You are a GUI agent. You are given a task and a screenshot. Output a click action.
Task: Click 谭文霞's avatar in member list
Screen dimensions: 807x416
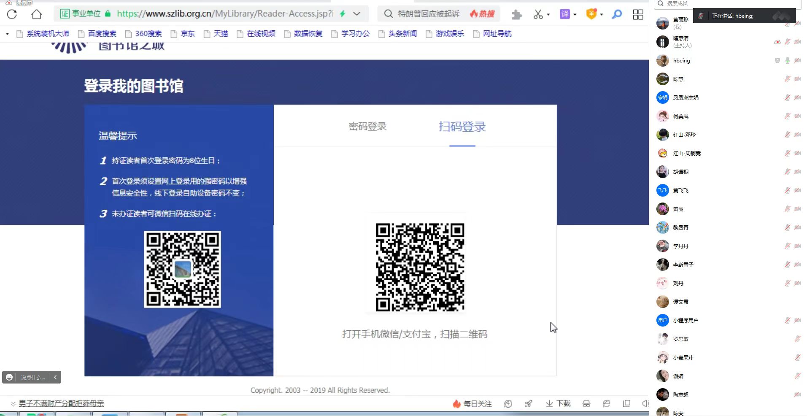(663, 302)
